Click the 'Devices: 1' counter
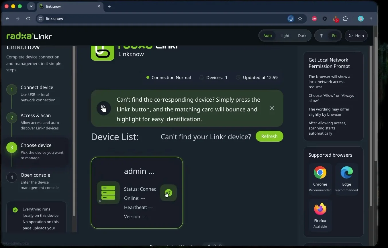The image size is (388, 248). (x=217, y=78)
